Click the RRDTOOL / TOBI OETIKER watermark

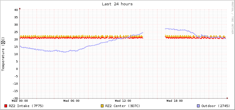(x=232, y=18)
